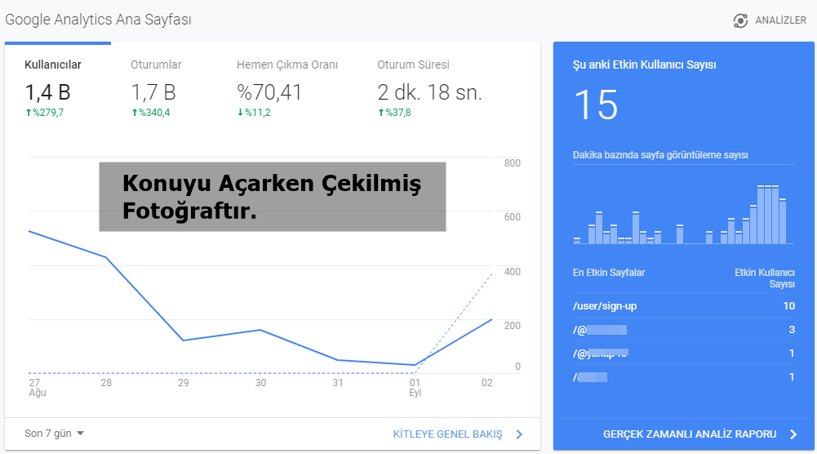The image size is (817, 454).
Task: Click the 02 axis date label
Action: 486,383
